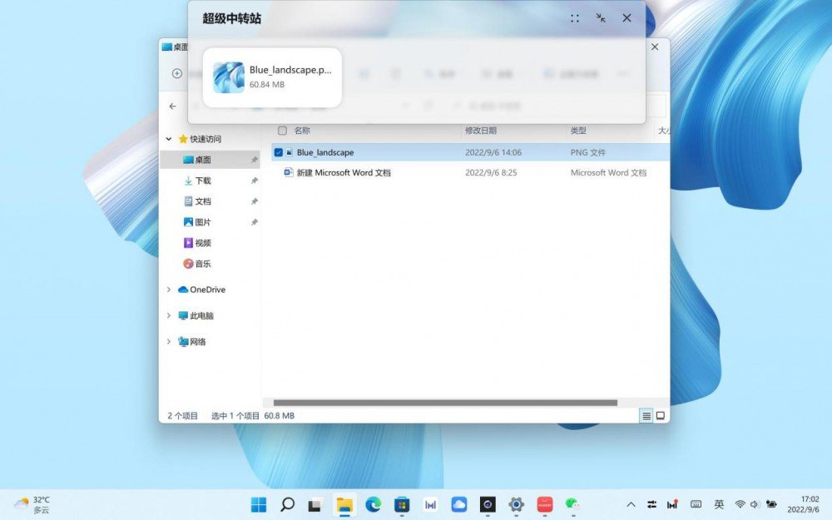Expand 此电脑 in the navigation pane

[x=169, y=315]
